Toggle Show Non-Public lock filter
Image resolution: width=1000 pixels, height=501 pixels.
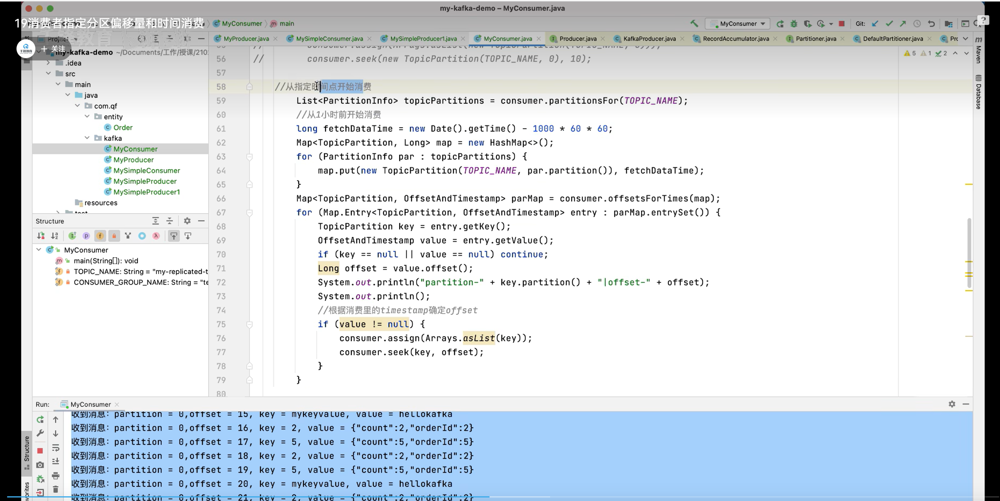pyautogui.click(x=114, y=236)
